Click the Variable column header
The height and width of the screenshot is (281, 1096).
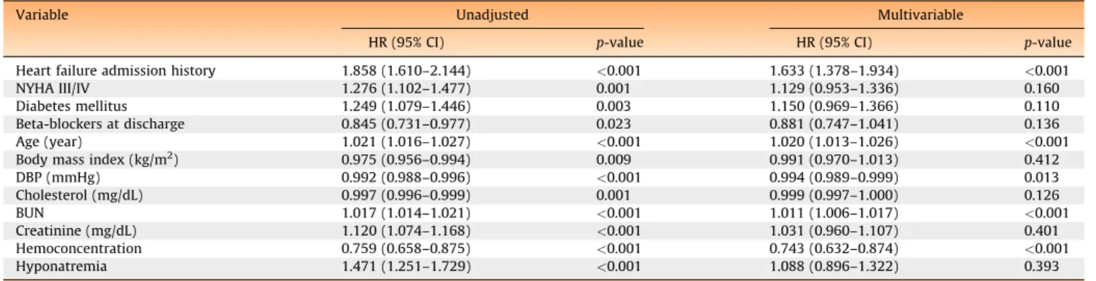coord(42,15)
